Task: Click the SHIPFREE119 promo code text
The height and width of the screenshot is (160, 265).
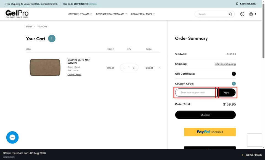Action: 81,4
